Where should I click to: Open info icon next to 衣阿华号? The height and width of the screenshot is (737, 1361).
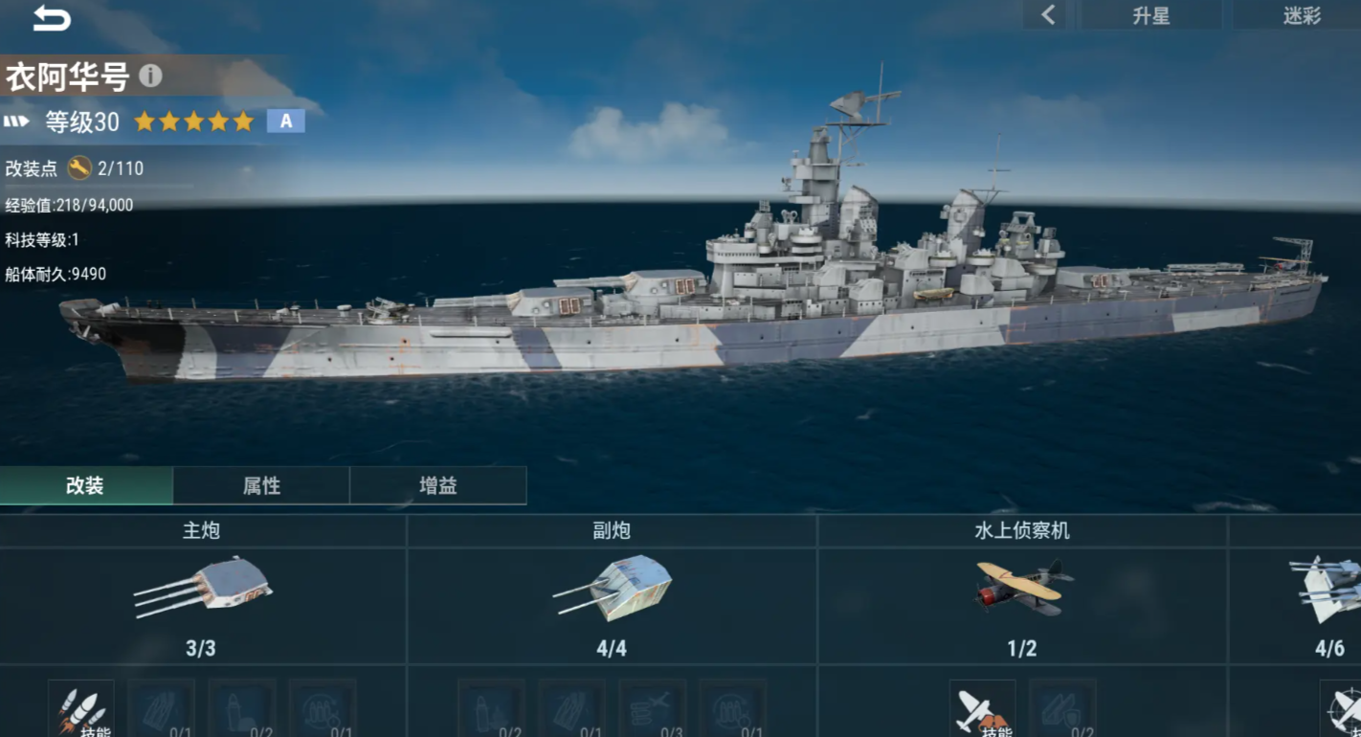coord(150,76)
